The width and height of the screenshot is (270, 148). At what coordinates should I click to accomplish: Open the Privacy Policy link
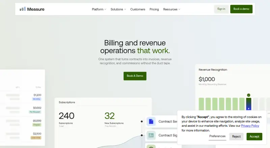click(250, 126)
